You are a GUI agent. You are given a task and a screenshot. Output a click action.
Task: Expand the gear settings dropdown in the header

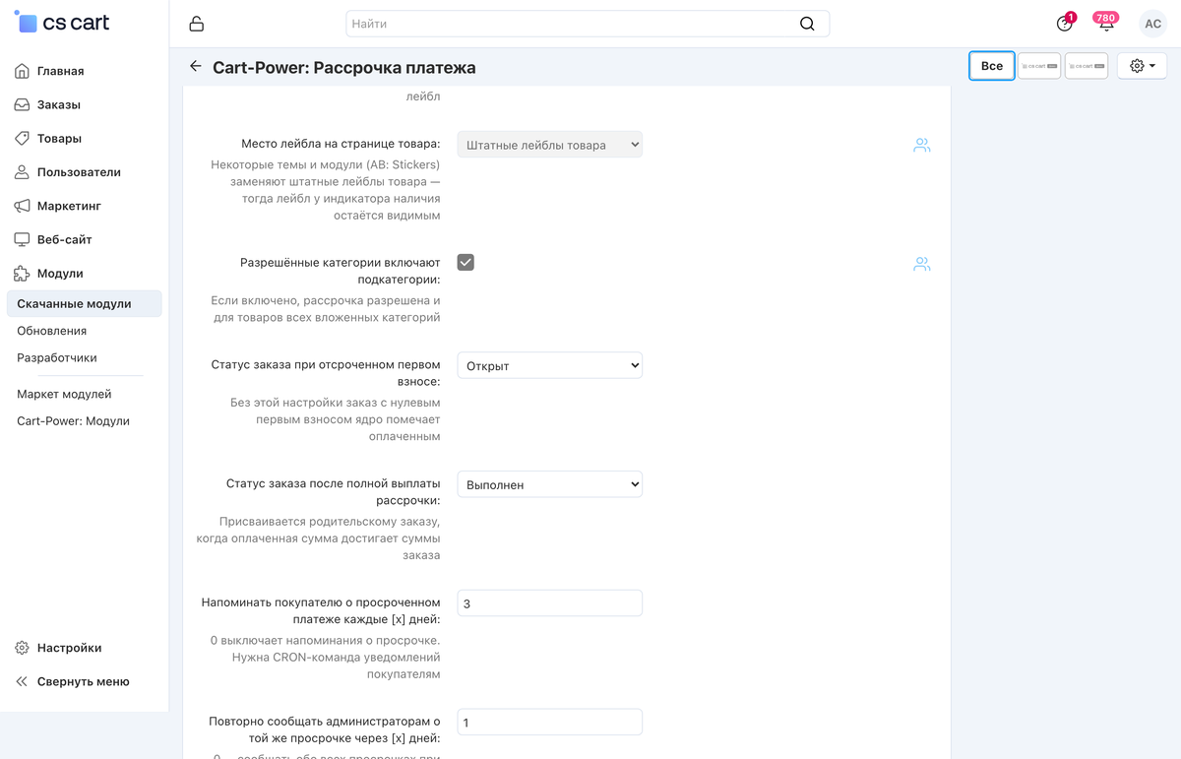pos(1143,66)
